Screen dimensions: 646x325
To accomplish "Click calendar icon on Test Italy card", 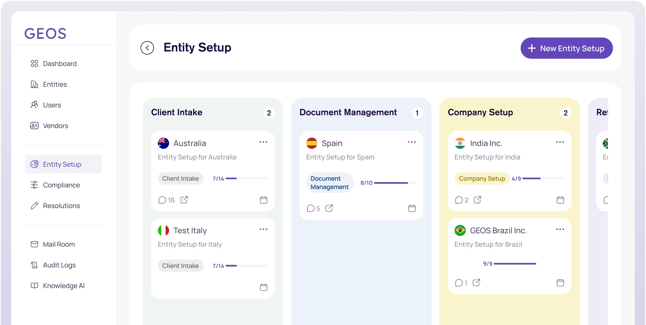I will point(264,287).
